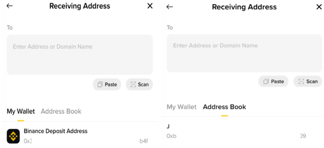Go back from the Address Book screen
324x148 pixels.
click(170, 7)
